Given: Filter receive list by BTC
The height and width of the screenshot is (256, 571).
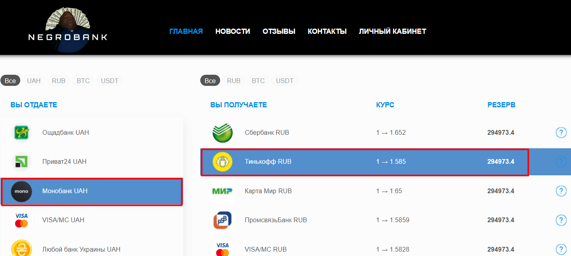Looking at the screenshot, I should [258, 81].
